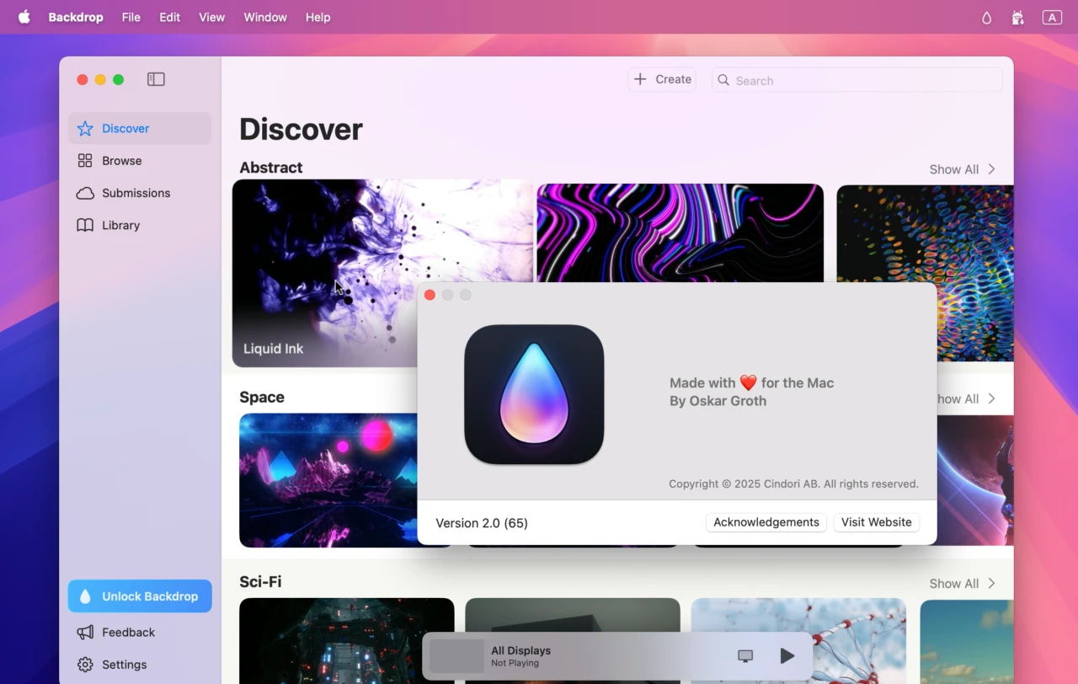Click the magnifying glass in the search bar
Viewport: 1078px width, 684px height.
723,80
